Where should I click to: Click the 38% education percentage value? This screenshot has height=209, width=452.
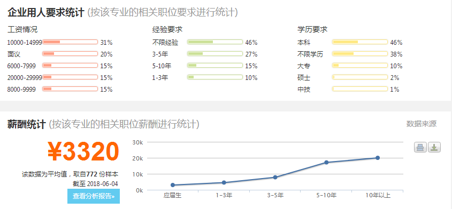pyautogui.click(x=396, y=54)
